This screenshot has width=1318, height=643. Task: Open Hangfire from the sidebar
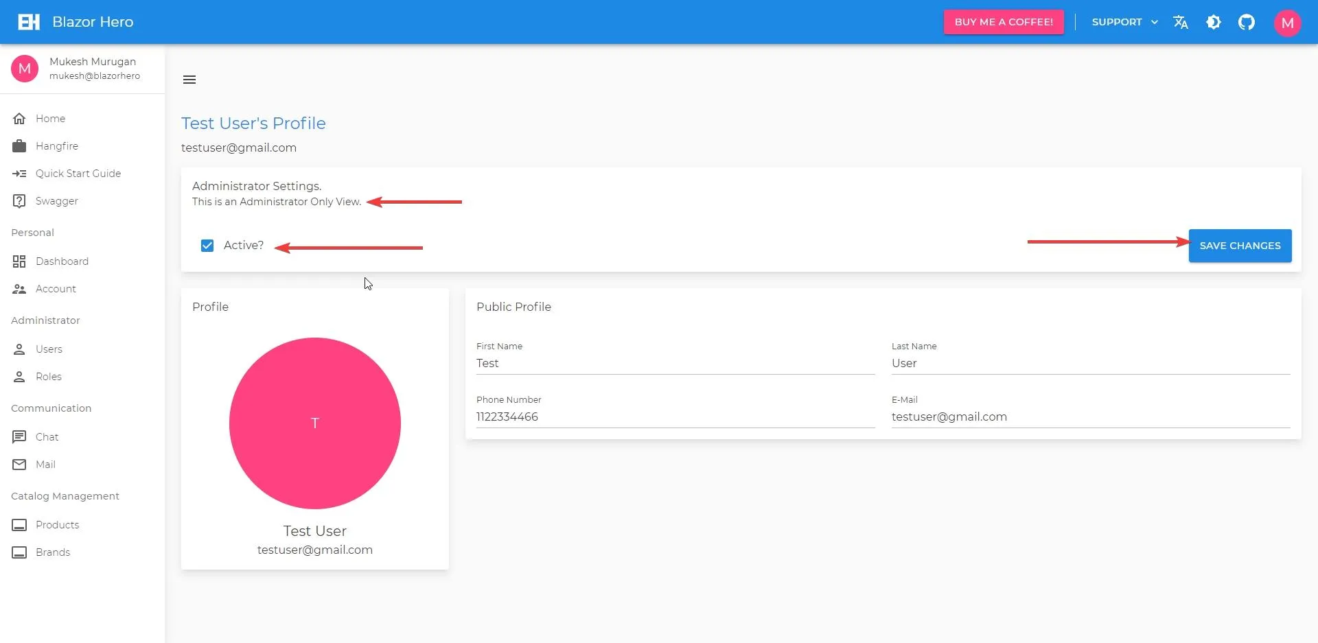(x=57, y=146)
